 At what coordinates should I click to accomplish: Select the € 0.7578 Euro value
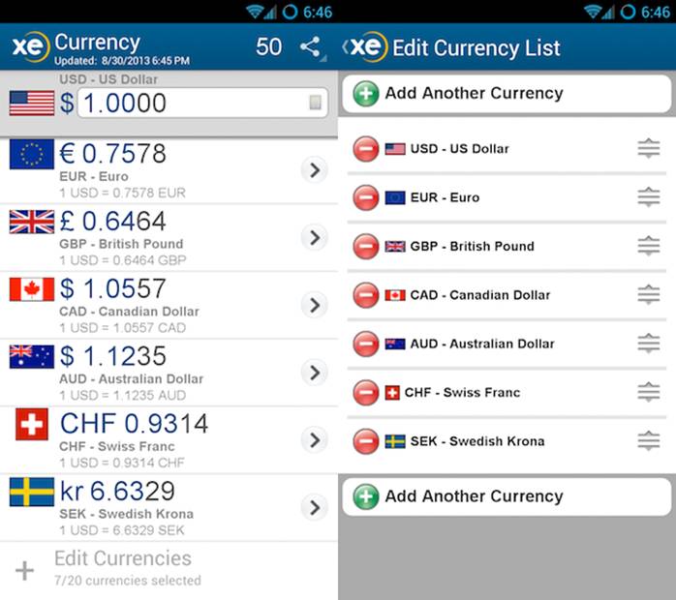112,153
